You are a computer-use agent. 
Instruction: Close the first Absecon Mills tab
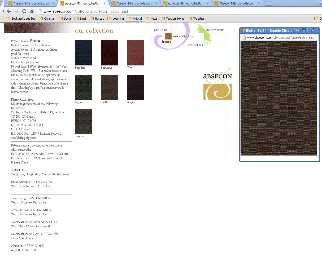53,3
